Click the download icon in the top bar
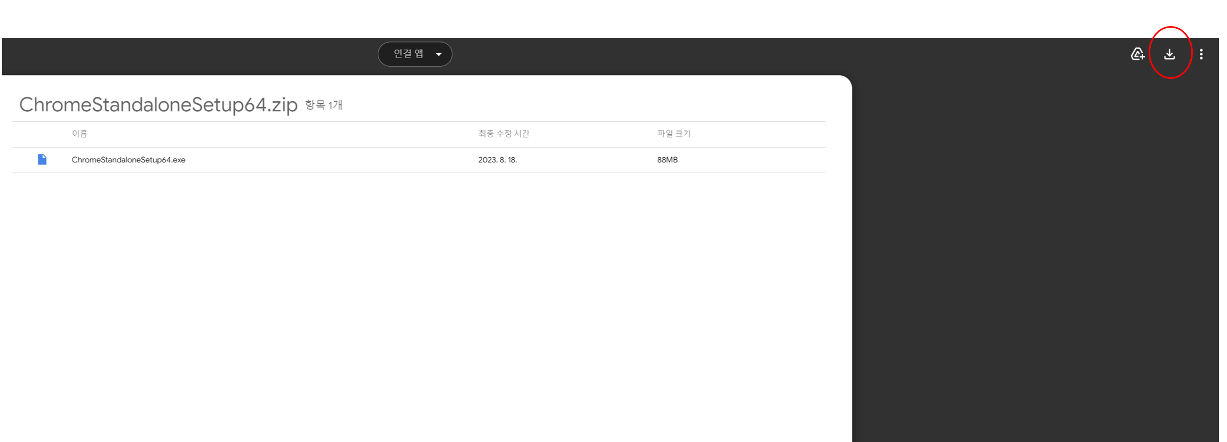 pos(1169,54)
